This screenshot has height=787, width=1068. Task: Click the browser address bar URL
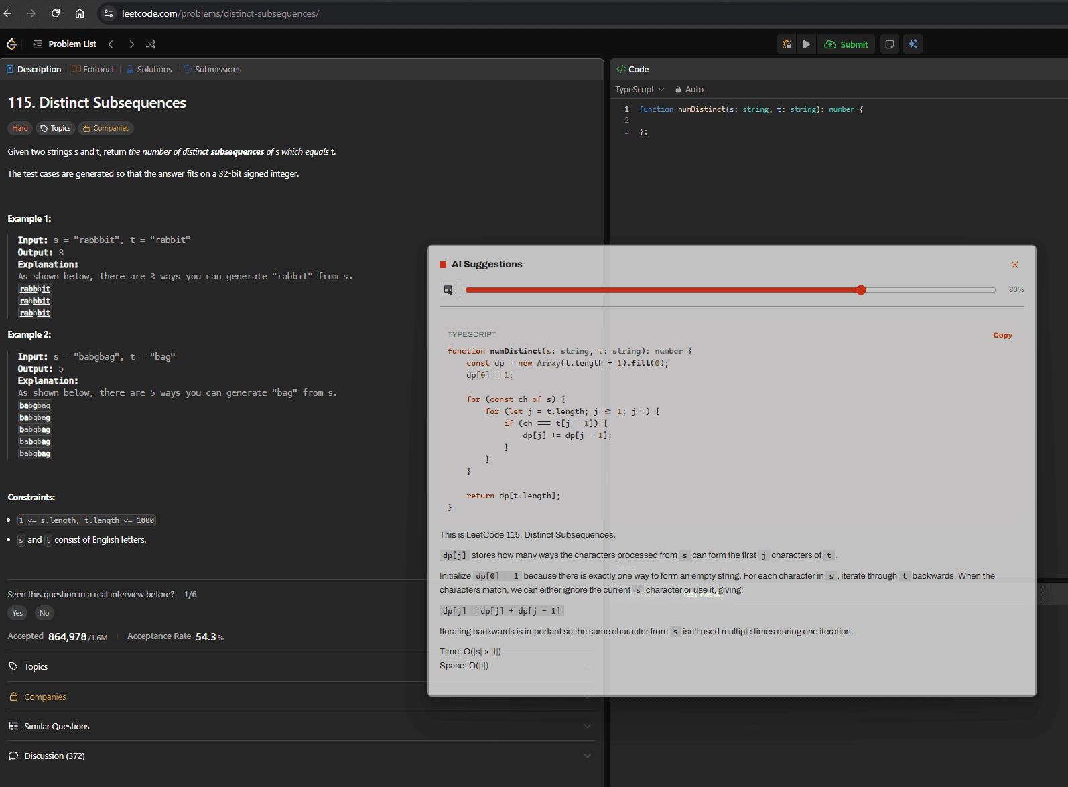click(x=220, y=13)
